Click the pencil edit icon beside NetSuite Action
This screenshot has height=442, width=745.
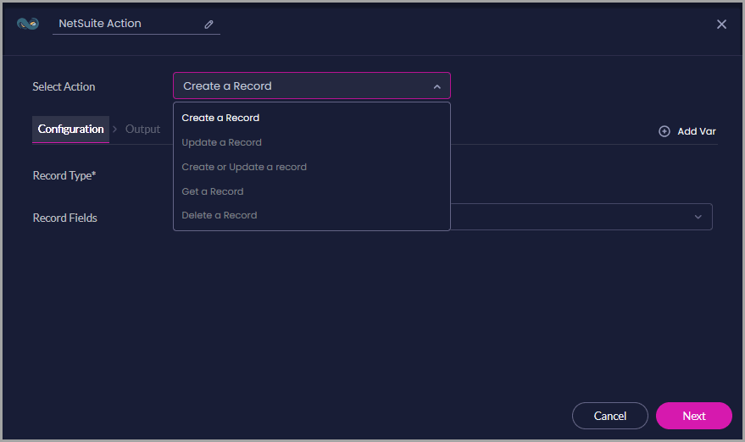click(208, 25)
